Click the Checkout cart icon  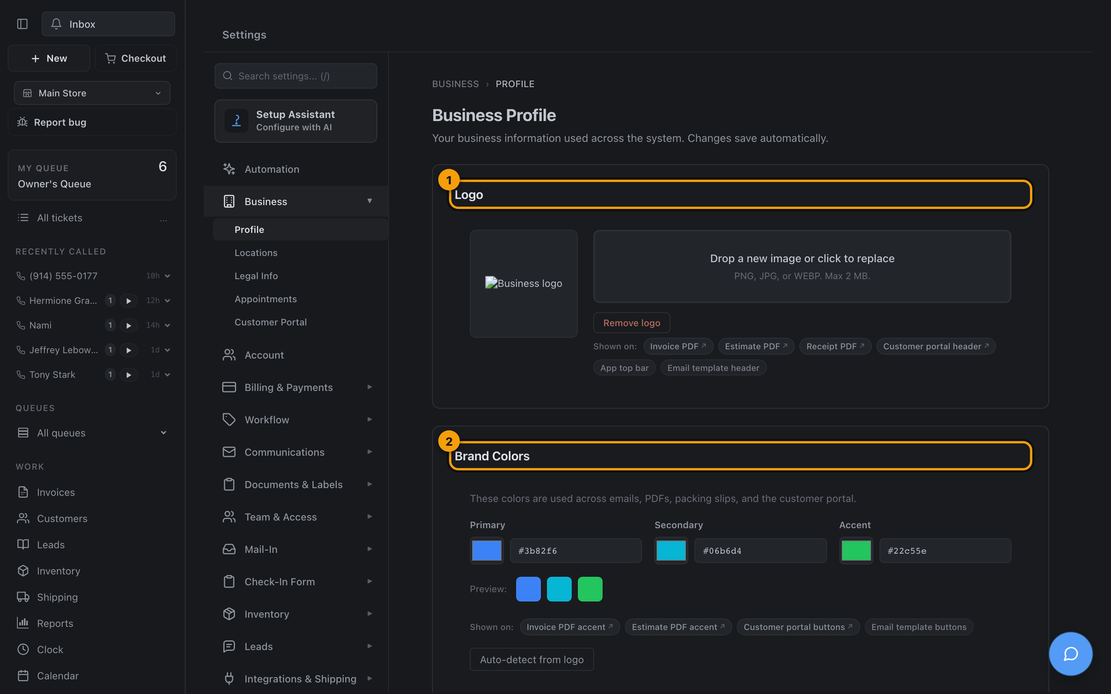(110, 58)
